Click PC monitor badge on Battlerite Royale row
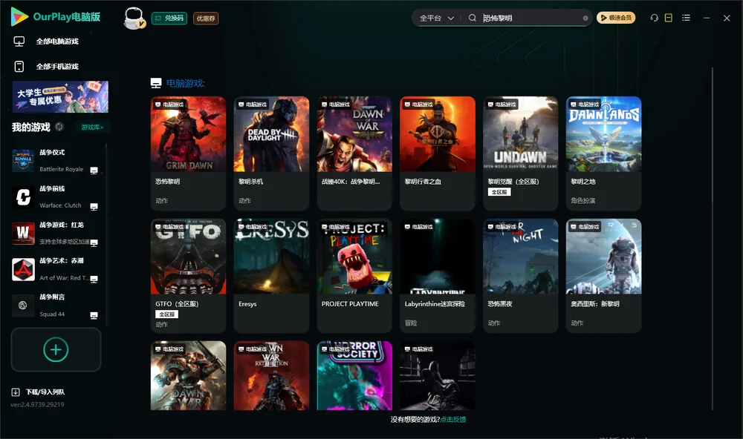The width and height of the screenshot is (743, 439). (x=94, y=171)
